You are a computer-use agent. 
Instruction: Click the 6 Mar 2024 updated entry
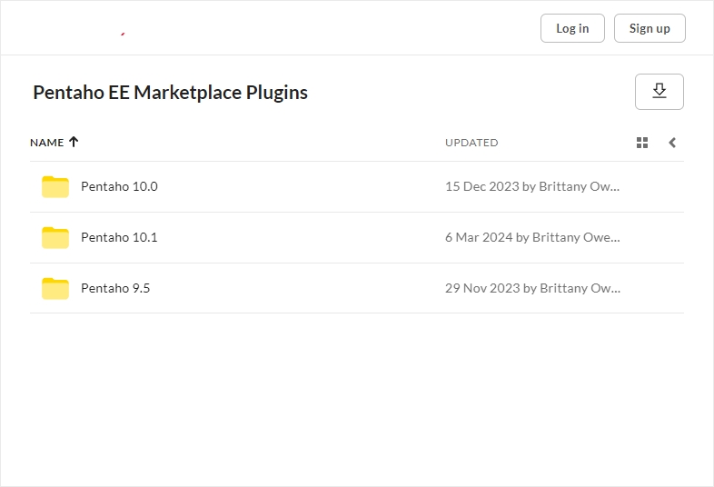tap(531, 237)
